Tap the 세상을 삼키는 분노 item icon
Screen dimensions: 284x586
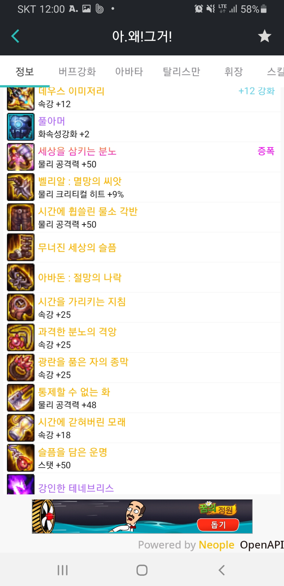coord(21,157)
